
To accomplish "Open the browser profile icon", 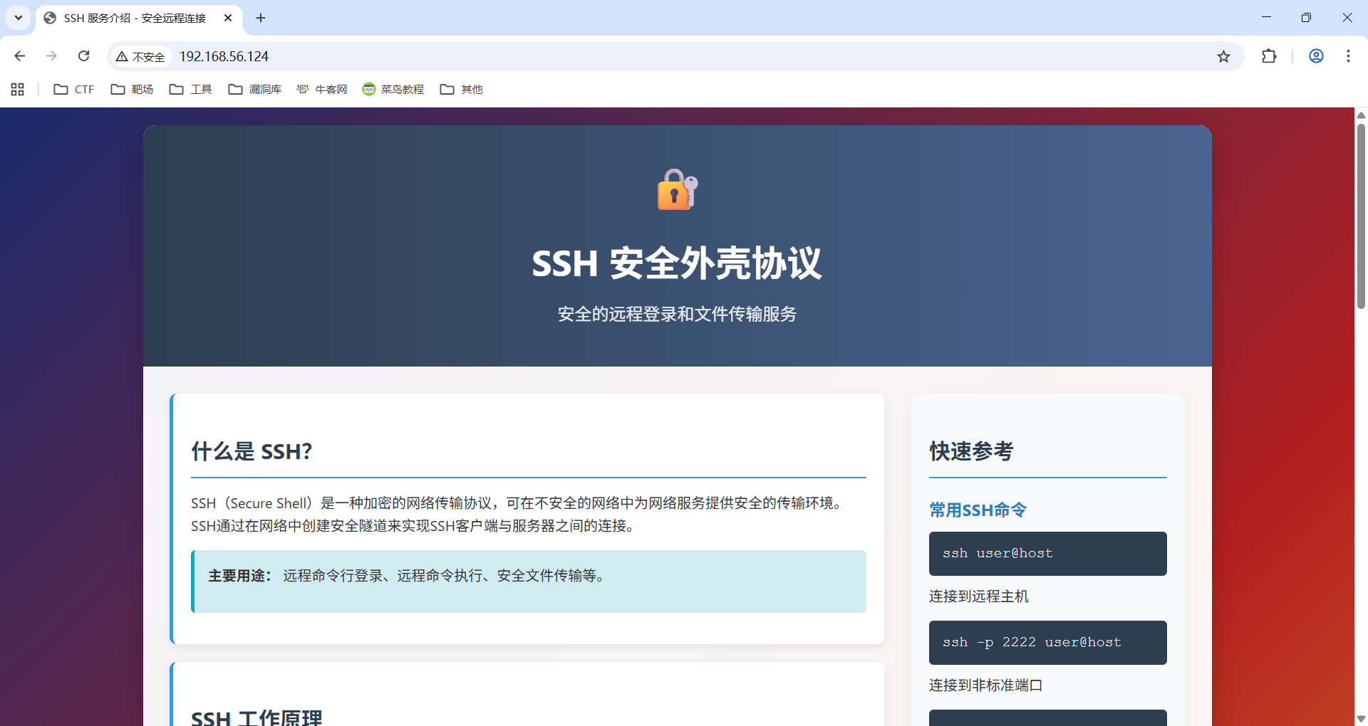I will point(1316,56).
